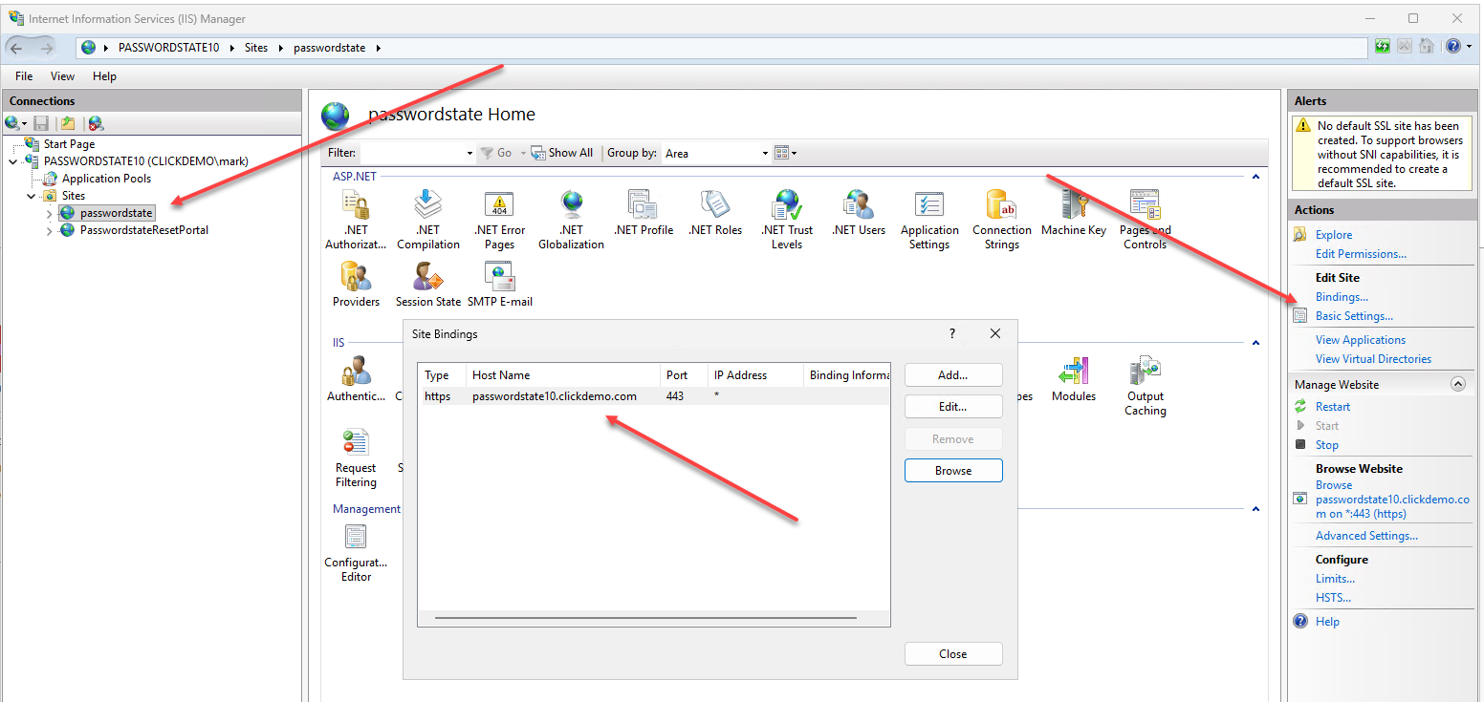Click the Delete connection icon in Connections toolbar
This screenshot has width=1484, height=702.
point(96,123)
